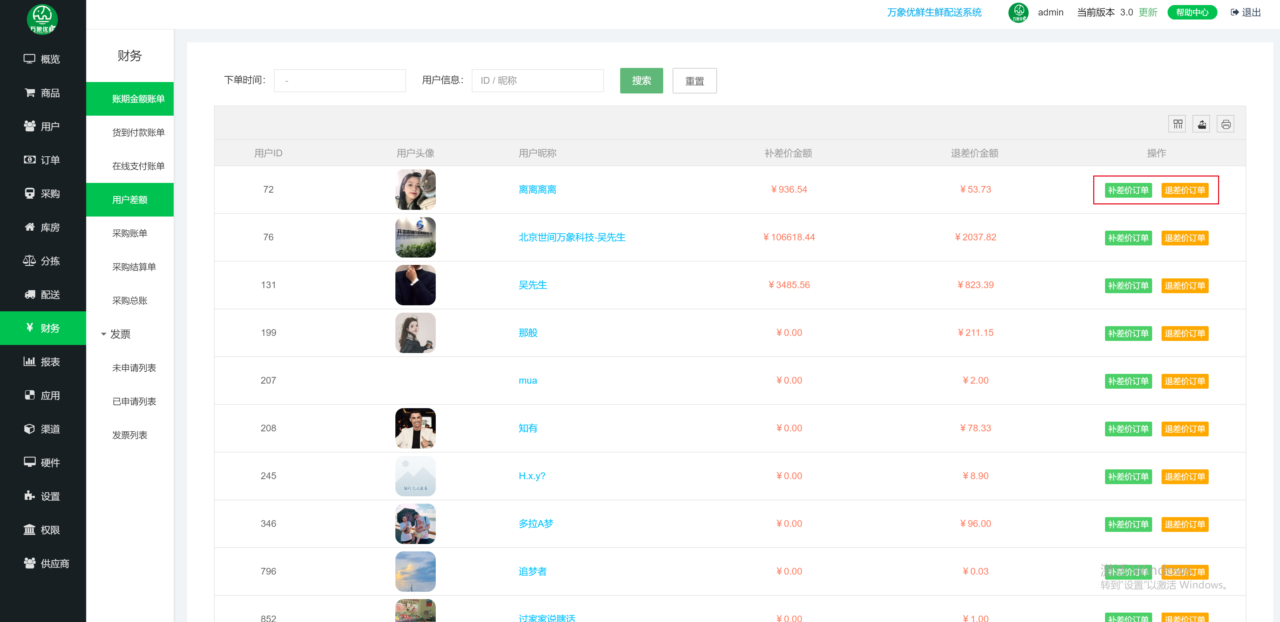Open the 下单时间 date range picker

[340, 80]
